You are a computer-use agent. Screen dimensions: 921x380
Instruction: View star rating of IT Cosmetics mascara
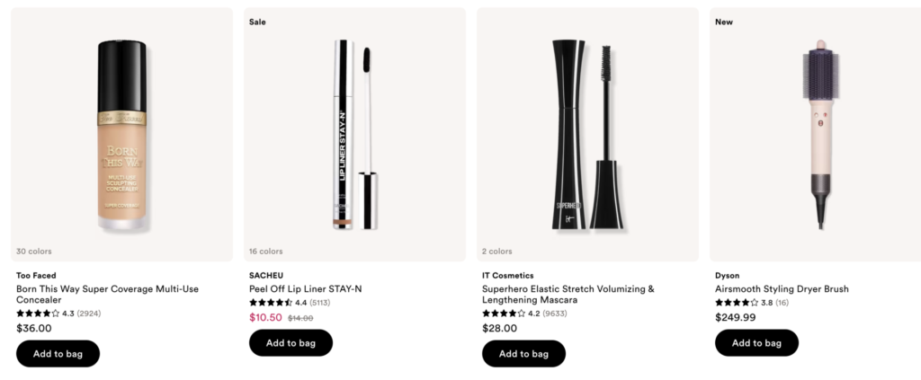[504, 314]
